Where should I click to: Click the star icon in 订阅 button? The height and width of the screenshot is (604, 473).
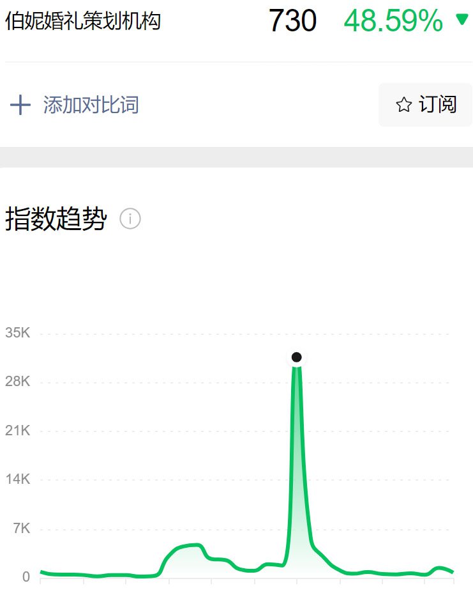[404, 105]
